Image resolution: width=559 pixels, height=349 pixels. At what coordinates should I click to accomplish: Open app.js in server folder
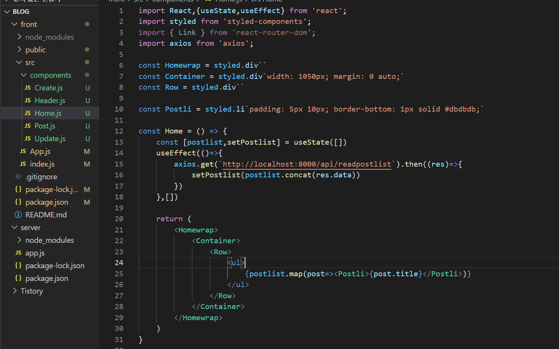pyautogui.click(x=35, y=253)
